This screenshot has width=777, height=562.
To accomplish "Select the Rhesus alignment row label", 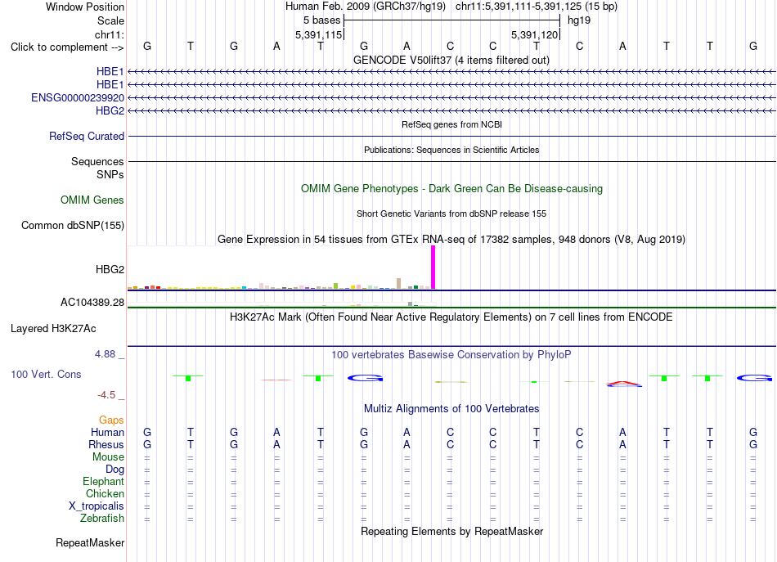I will (x=106, y=444).
